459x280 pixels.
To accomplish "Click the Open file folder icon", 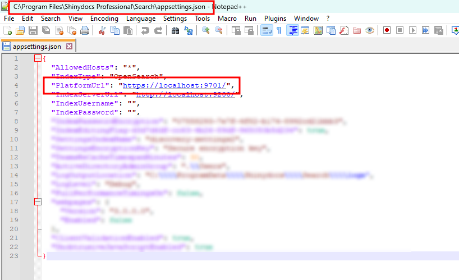I will (x=20, y=30).
